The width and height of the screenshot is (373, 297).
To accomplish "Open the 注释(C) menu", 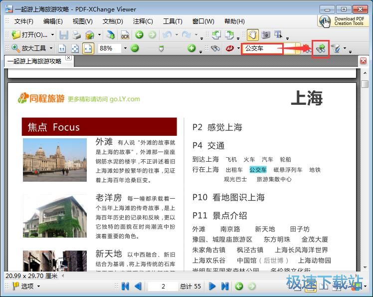I will 143,21.
